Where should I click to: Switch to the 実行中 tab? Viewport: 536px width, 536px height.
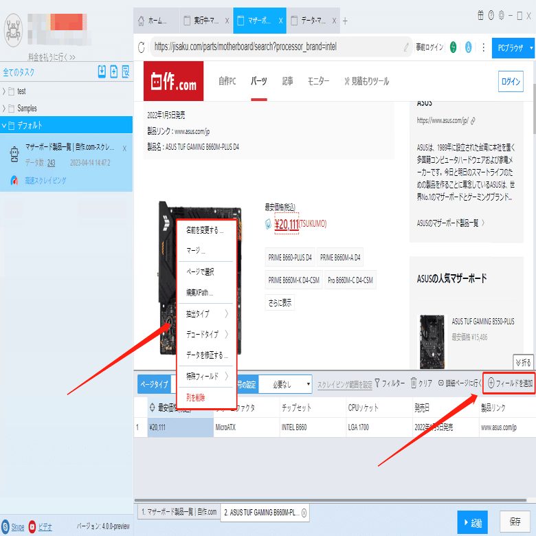pyautogui.click(x=205, y=21)
